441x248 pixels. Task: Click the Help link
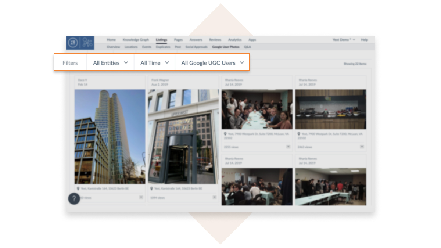point(364,40)
